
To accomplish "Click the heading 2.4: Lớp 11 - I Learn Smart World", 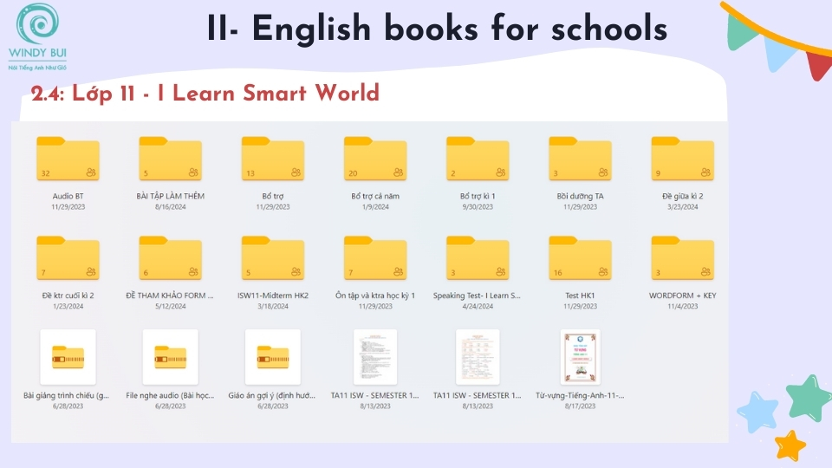I will (x=205, y=94).
